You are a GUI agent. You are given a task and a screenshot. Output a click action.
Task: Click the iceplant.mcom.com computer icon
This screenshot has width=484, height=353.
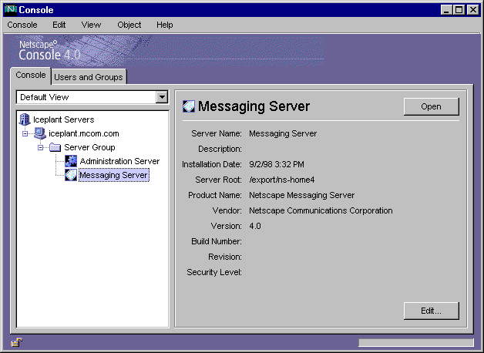(40, 133)
